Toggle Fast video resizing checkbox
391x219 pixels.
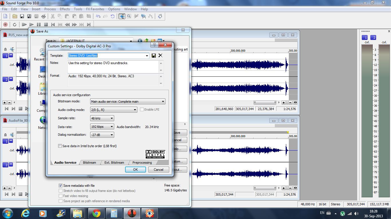[60, 196]
